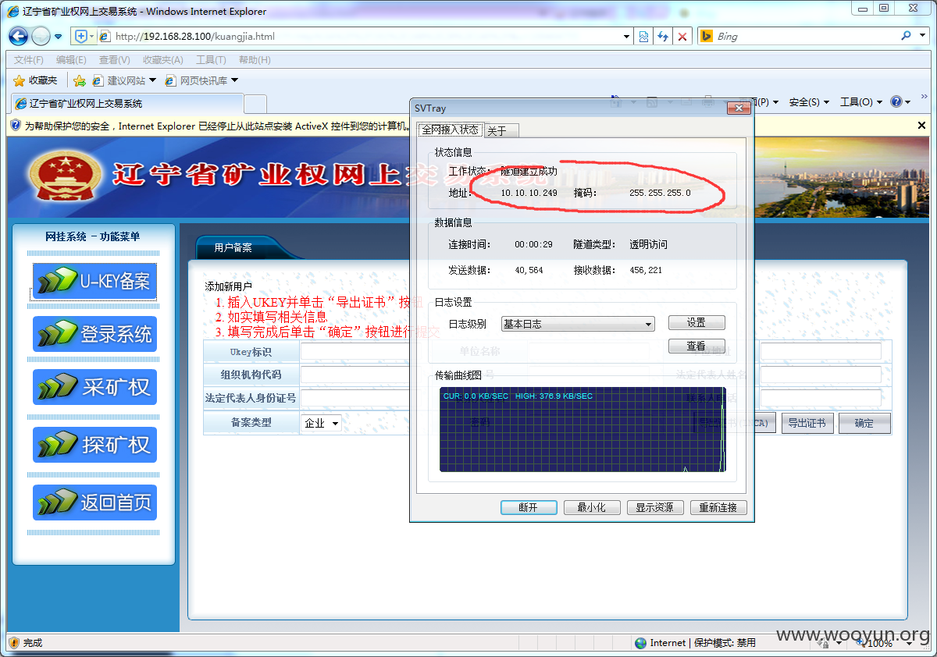
Task: Open the 帮助(H) menu
Action: coord(255,60)
